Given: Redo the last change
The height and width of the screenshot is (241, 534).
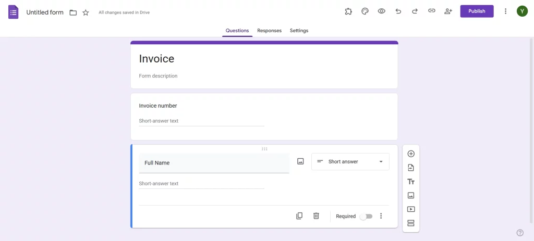Looking at the screenshot, I should [415, 11].
